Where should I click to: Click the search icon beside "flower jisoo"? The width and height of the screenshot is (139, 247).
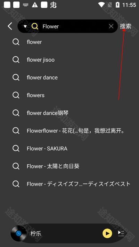pos(16,60)
